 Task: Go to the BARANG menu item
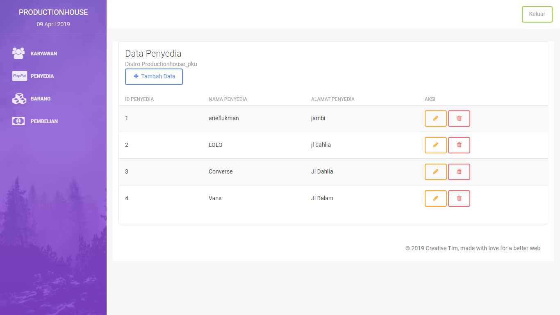pyautogui.click(x=41, y=99)
